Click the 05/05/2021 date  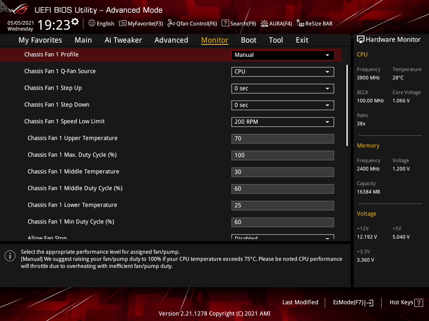pos(21,23)
